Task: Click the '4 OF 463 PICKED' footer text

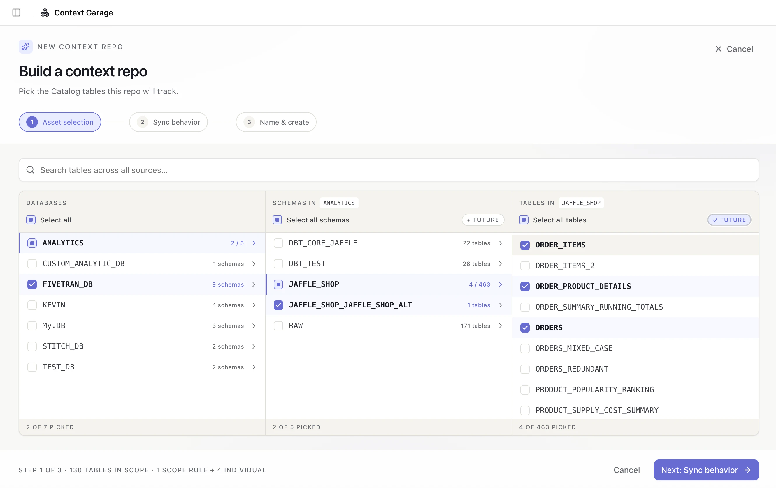Action: 547,427
